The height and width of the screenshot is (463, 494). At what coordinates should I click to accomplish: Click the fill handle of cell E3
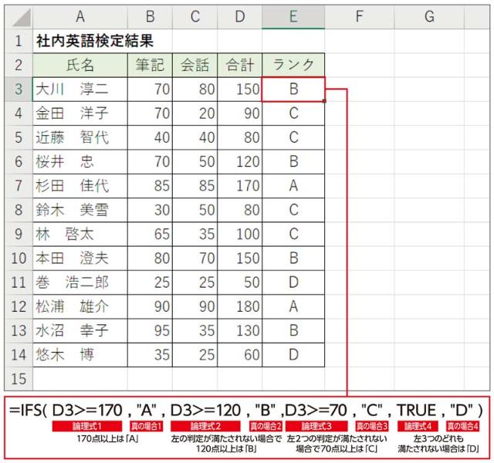coord(325,101)
